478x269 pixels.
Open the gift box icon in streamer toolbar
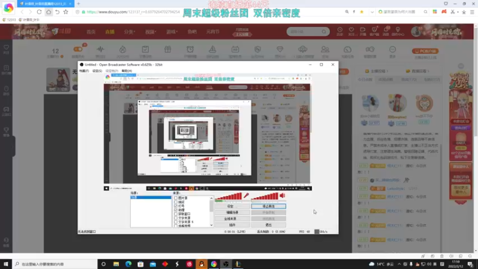[168, 49]
